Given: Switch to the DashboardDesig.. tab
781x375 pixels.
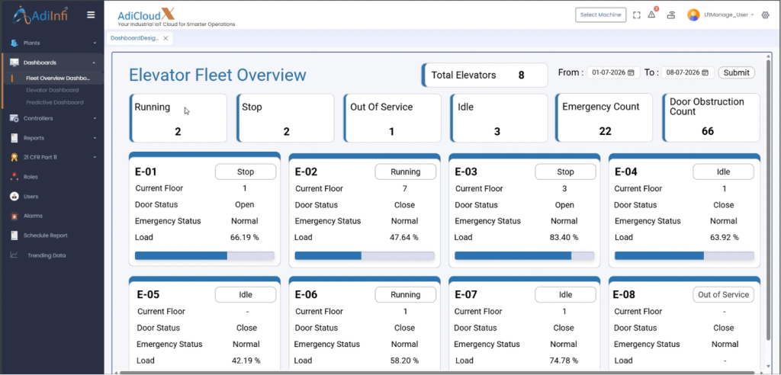Looking at the screenshot, I should pyautogui.click(x=134, y=38).
